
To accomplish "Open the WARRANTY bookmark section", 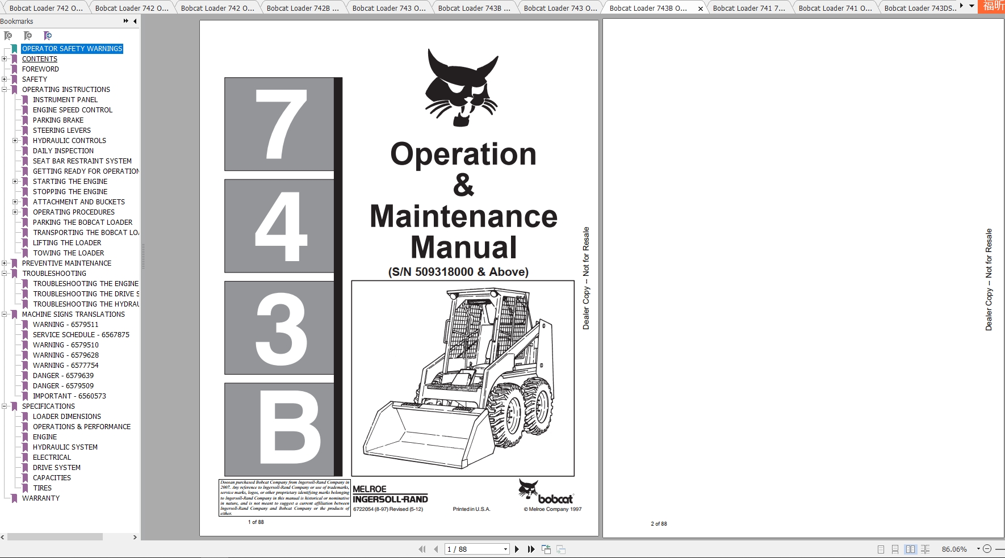I will click(x=41, y=498).
